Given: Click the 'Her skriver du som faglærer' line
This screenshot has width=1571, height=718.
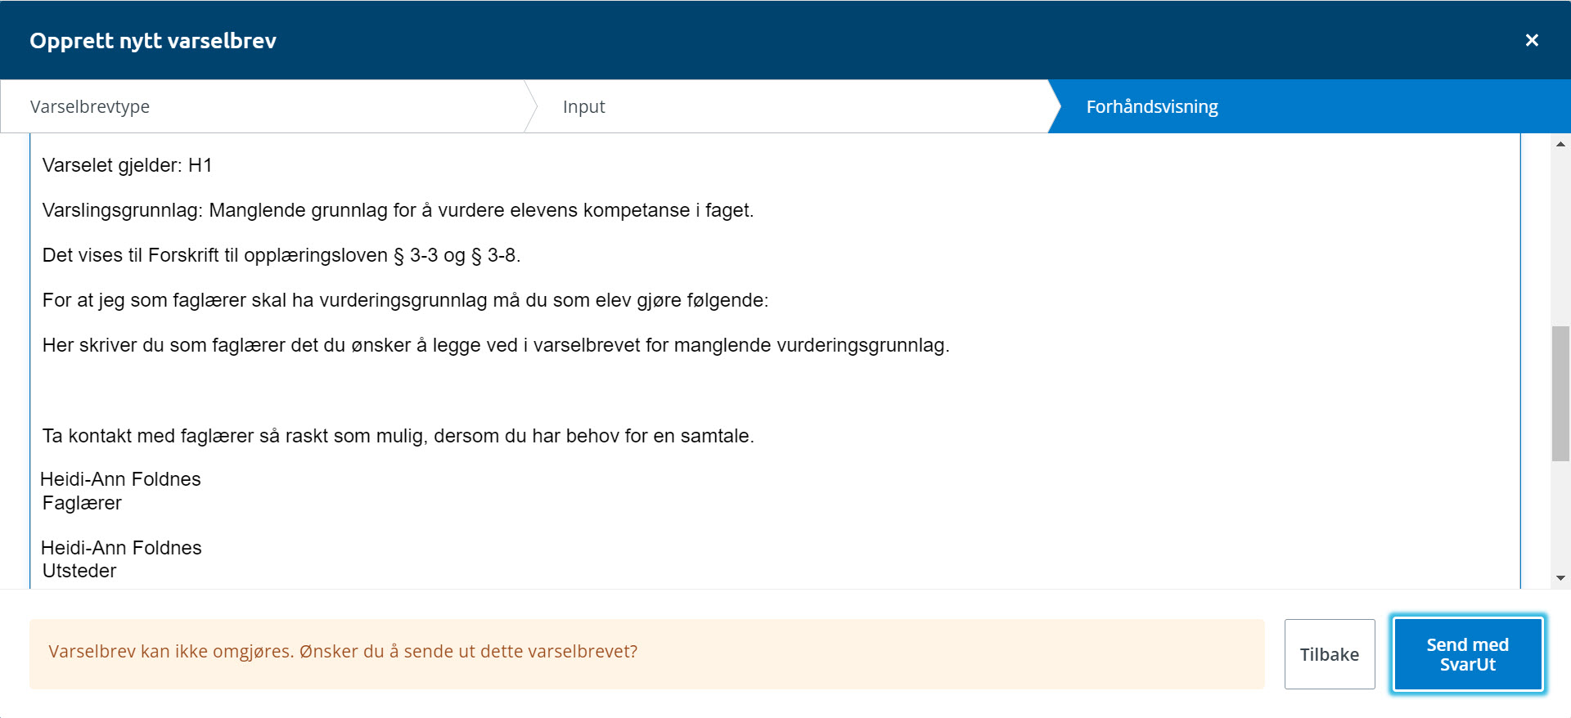Looking at the screenshot, I should (496, 345).
